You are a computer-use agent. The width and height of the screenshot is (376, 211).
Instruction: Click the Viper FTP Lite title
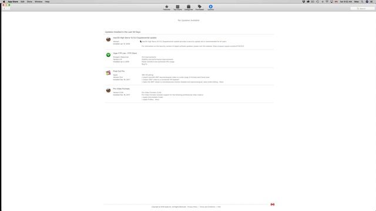(x=125, y=53)
